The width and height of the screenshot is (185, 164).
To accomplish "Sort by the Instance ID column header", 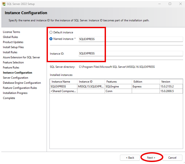I will pos(91,82).
